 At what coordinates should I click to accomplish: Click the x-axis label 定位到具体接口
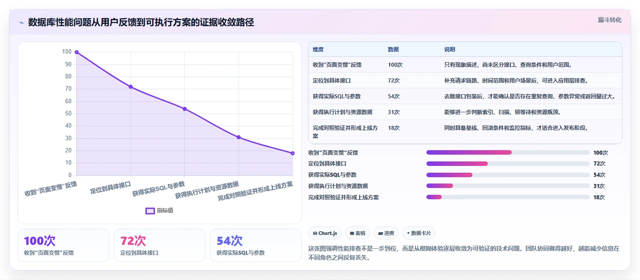point(111,187)
